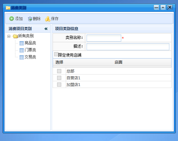
Task: Click the green 添加 plus icon
Action: (x=12, y=19)
